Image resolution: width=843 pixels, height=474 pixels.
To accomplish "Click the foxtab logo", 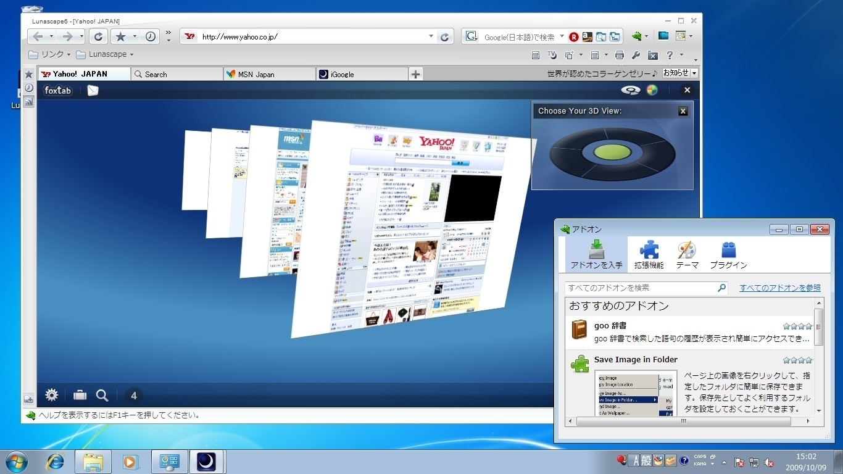I will tap(57, 91).
